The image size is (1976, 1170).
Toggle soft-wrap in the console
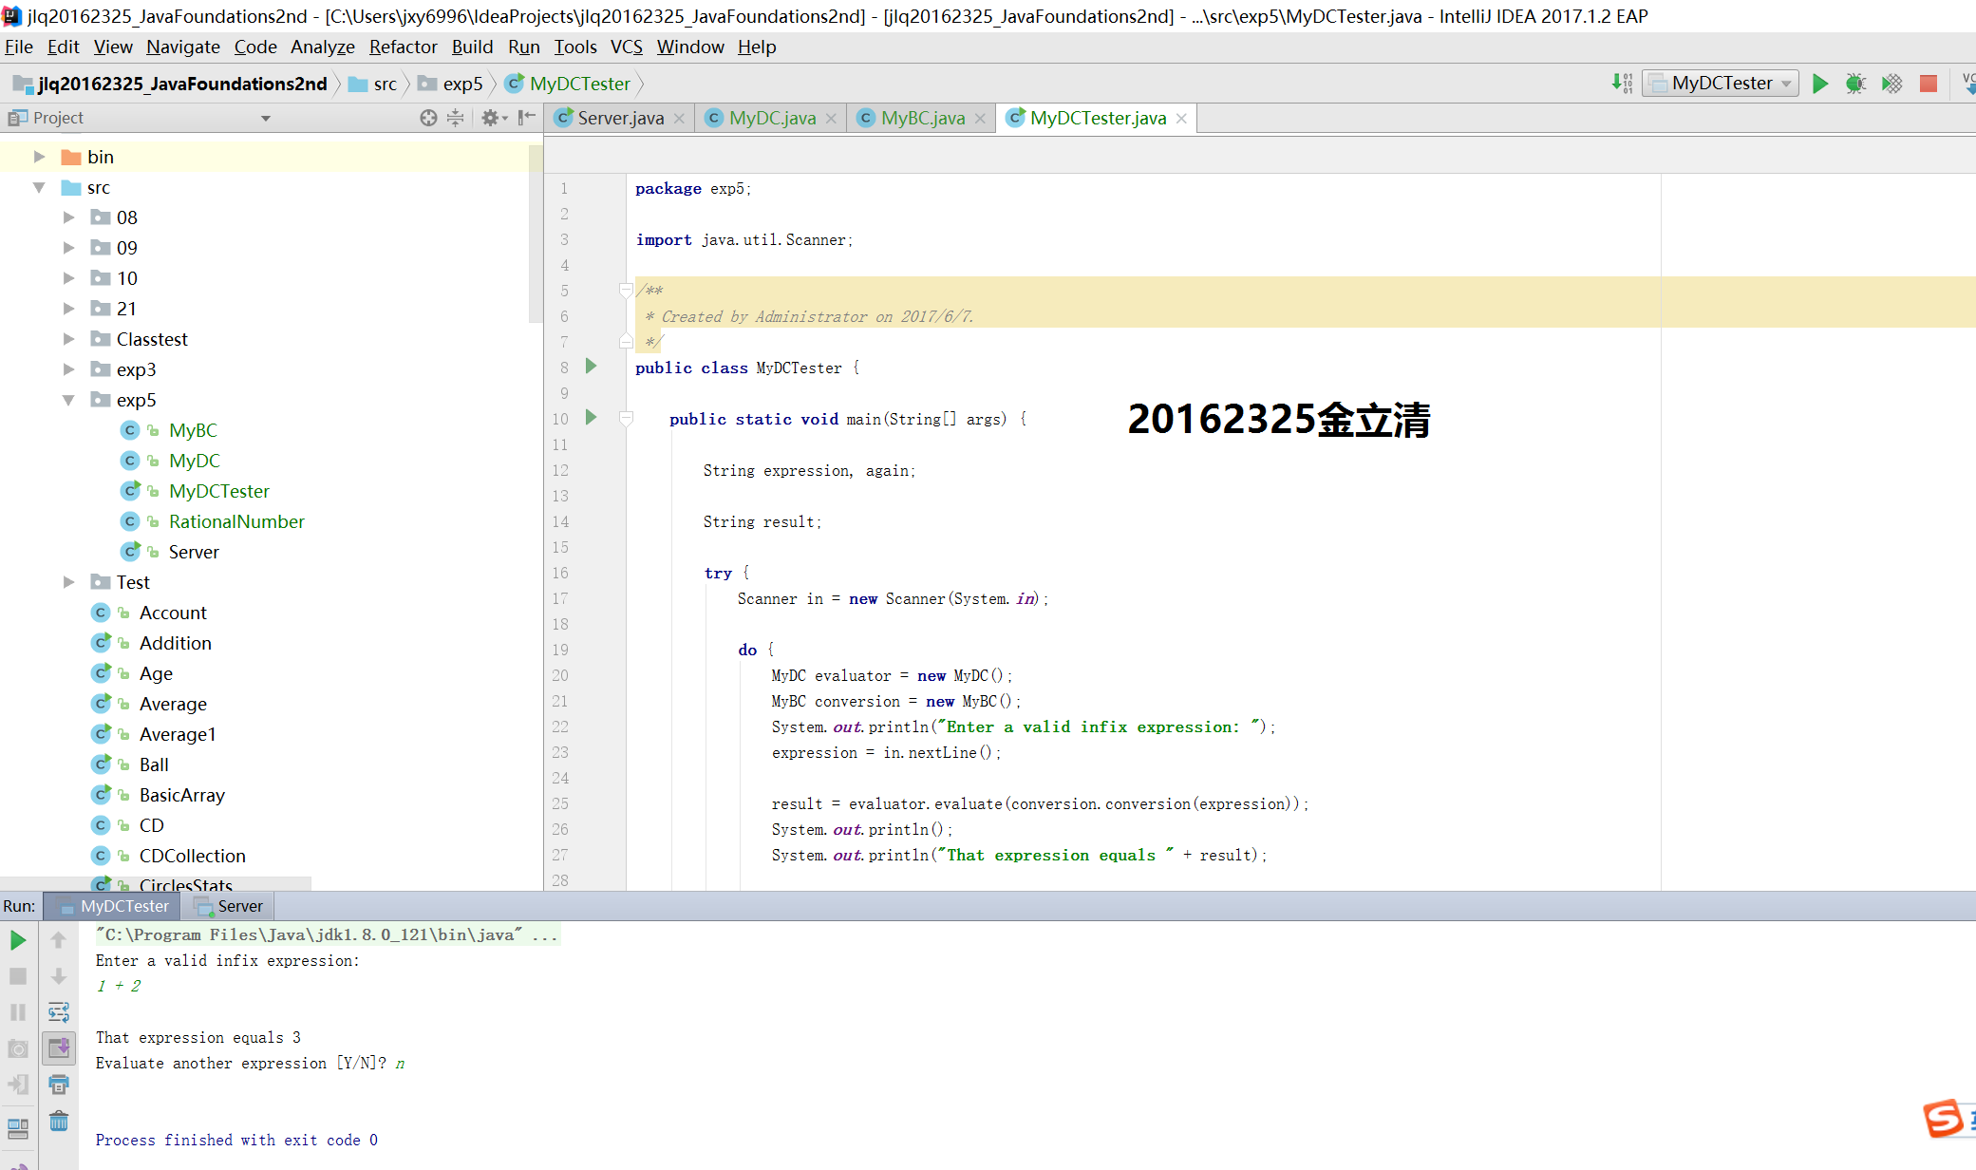pos(58,1012)
